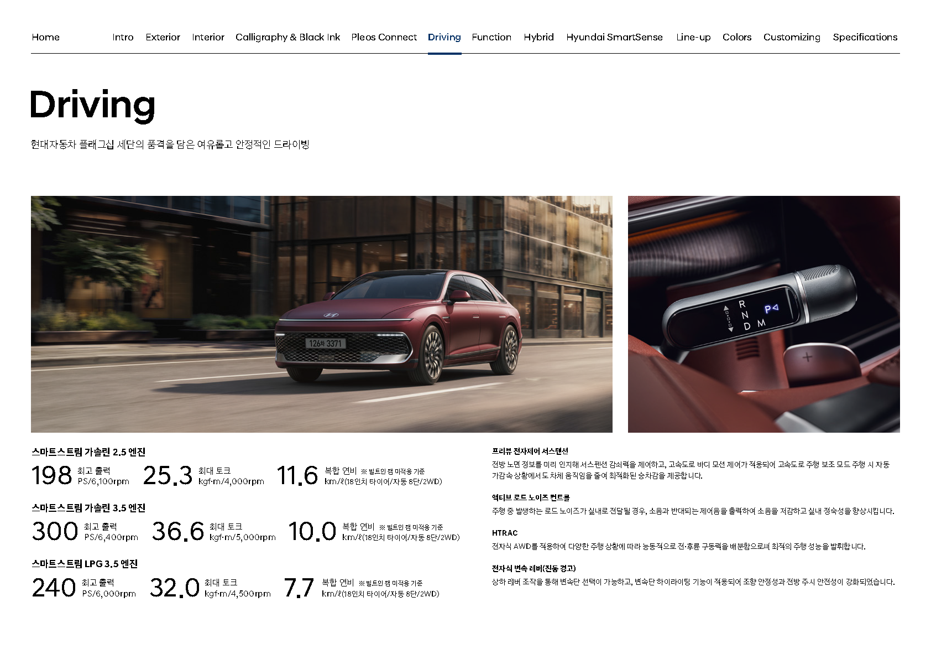Click the 25.3 torque value
The width and height of the screenshot is (931, 659).
pos(168,475)
